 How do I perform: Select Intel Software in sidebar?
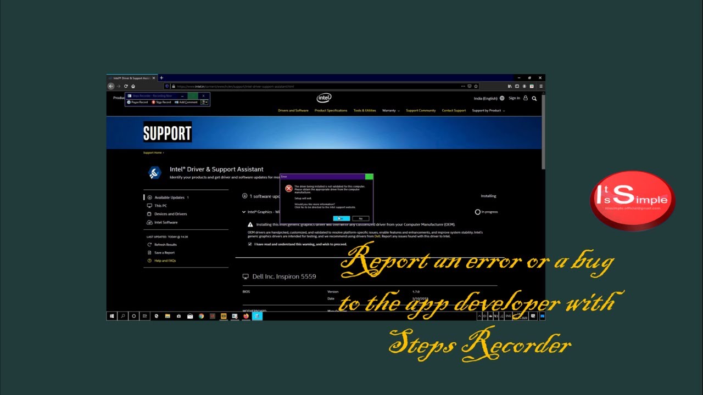(x=162, y=222)
